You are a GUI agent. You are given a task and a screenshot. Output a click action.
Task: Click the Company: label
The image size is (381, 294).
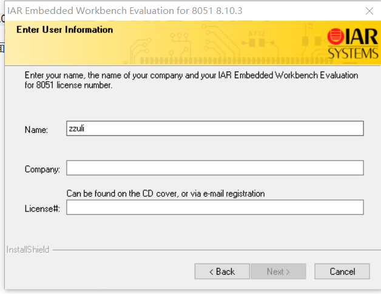click(42, 169)
